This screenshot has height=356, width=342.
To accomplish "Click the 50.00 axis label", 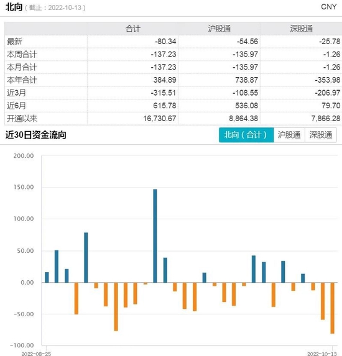I will coord(25,251).
